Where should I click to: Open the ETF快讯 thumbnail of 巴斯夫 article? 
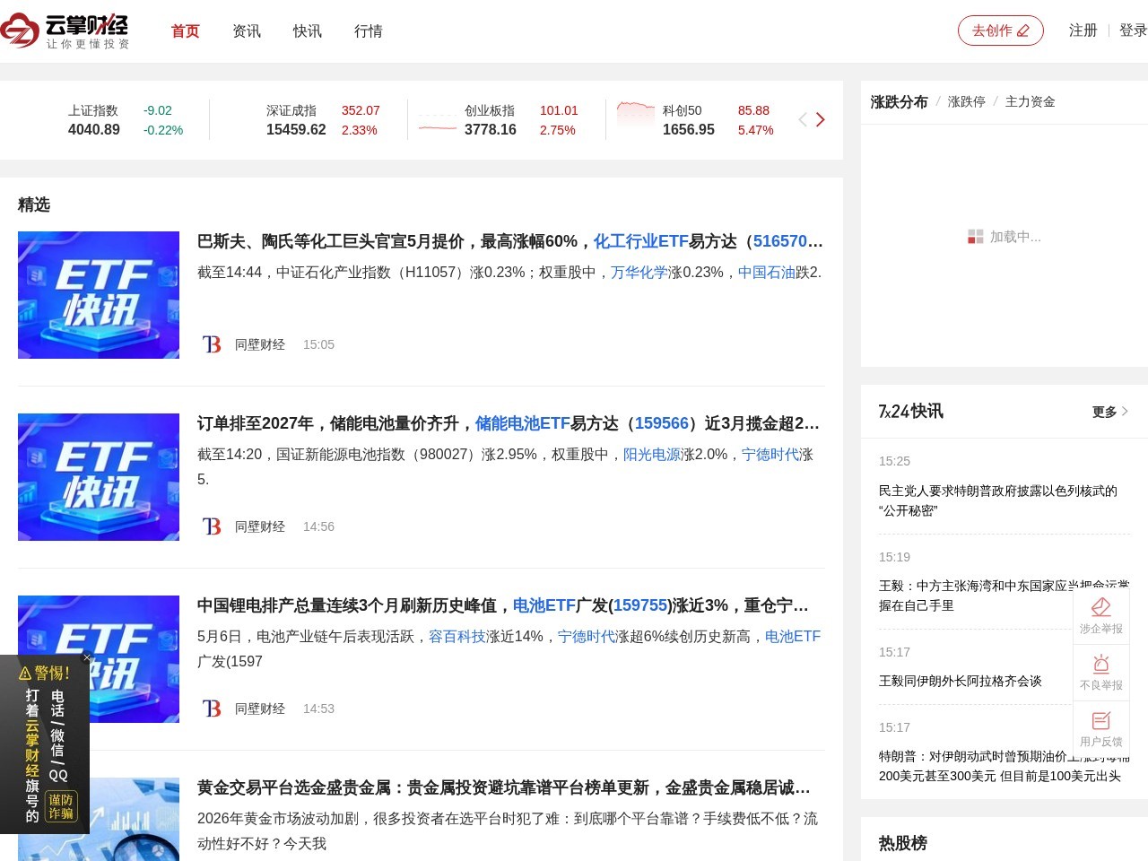pos(99,295)
